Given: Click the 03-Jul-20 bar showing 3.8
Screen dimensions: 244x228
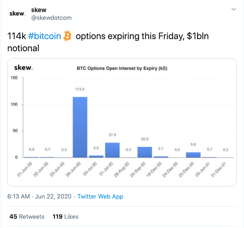Looking at the screenshot, I should pyautogui.click(x=96, y=156).
